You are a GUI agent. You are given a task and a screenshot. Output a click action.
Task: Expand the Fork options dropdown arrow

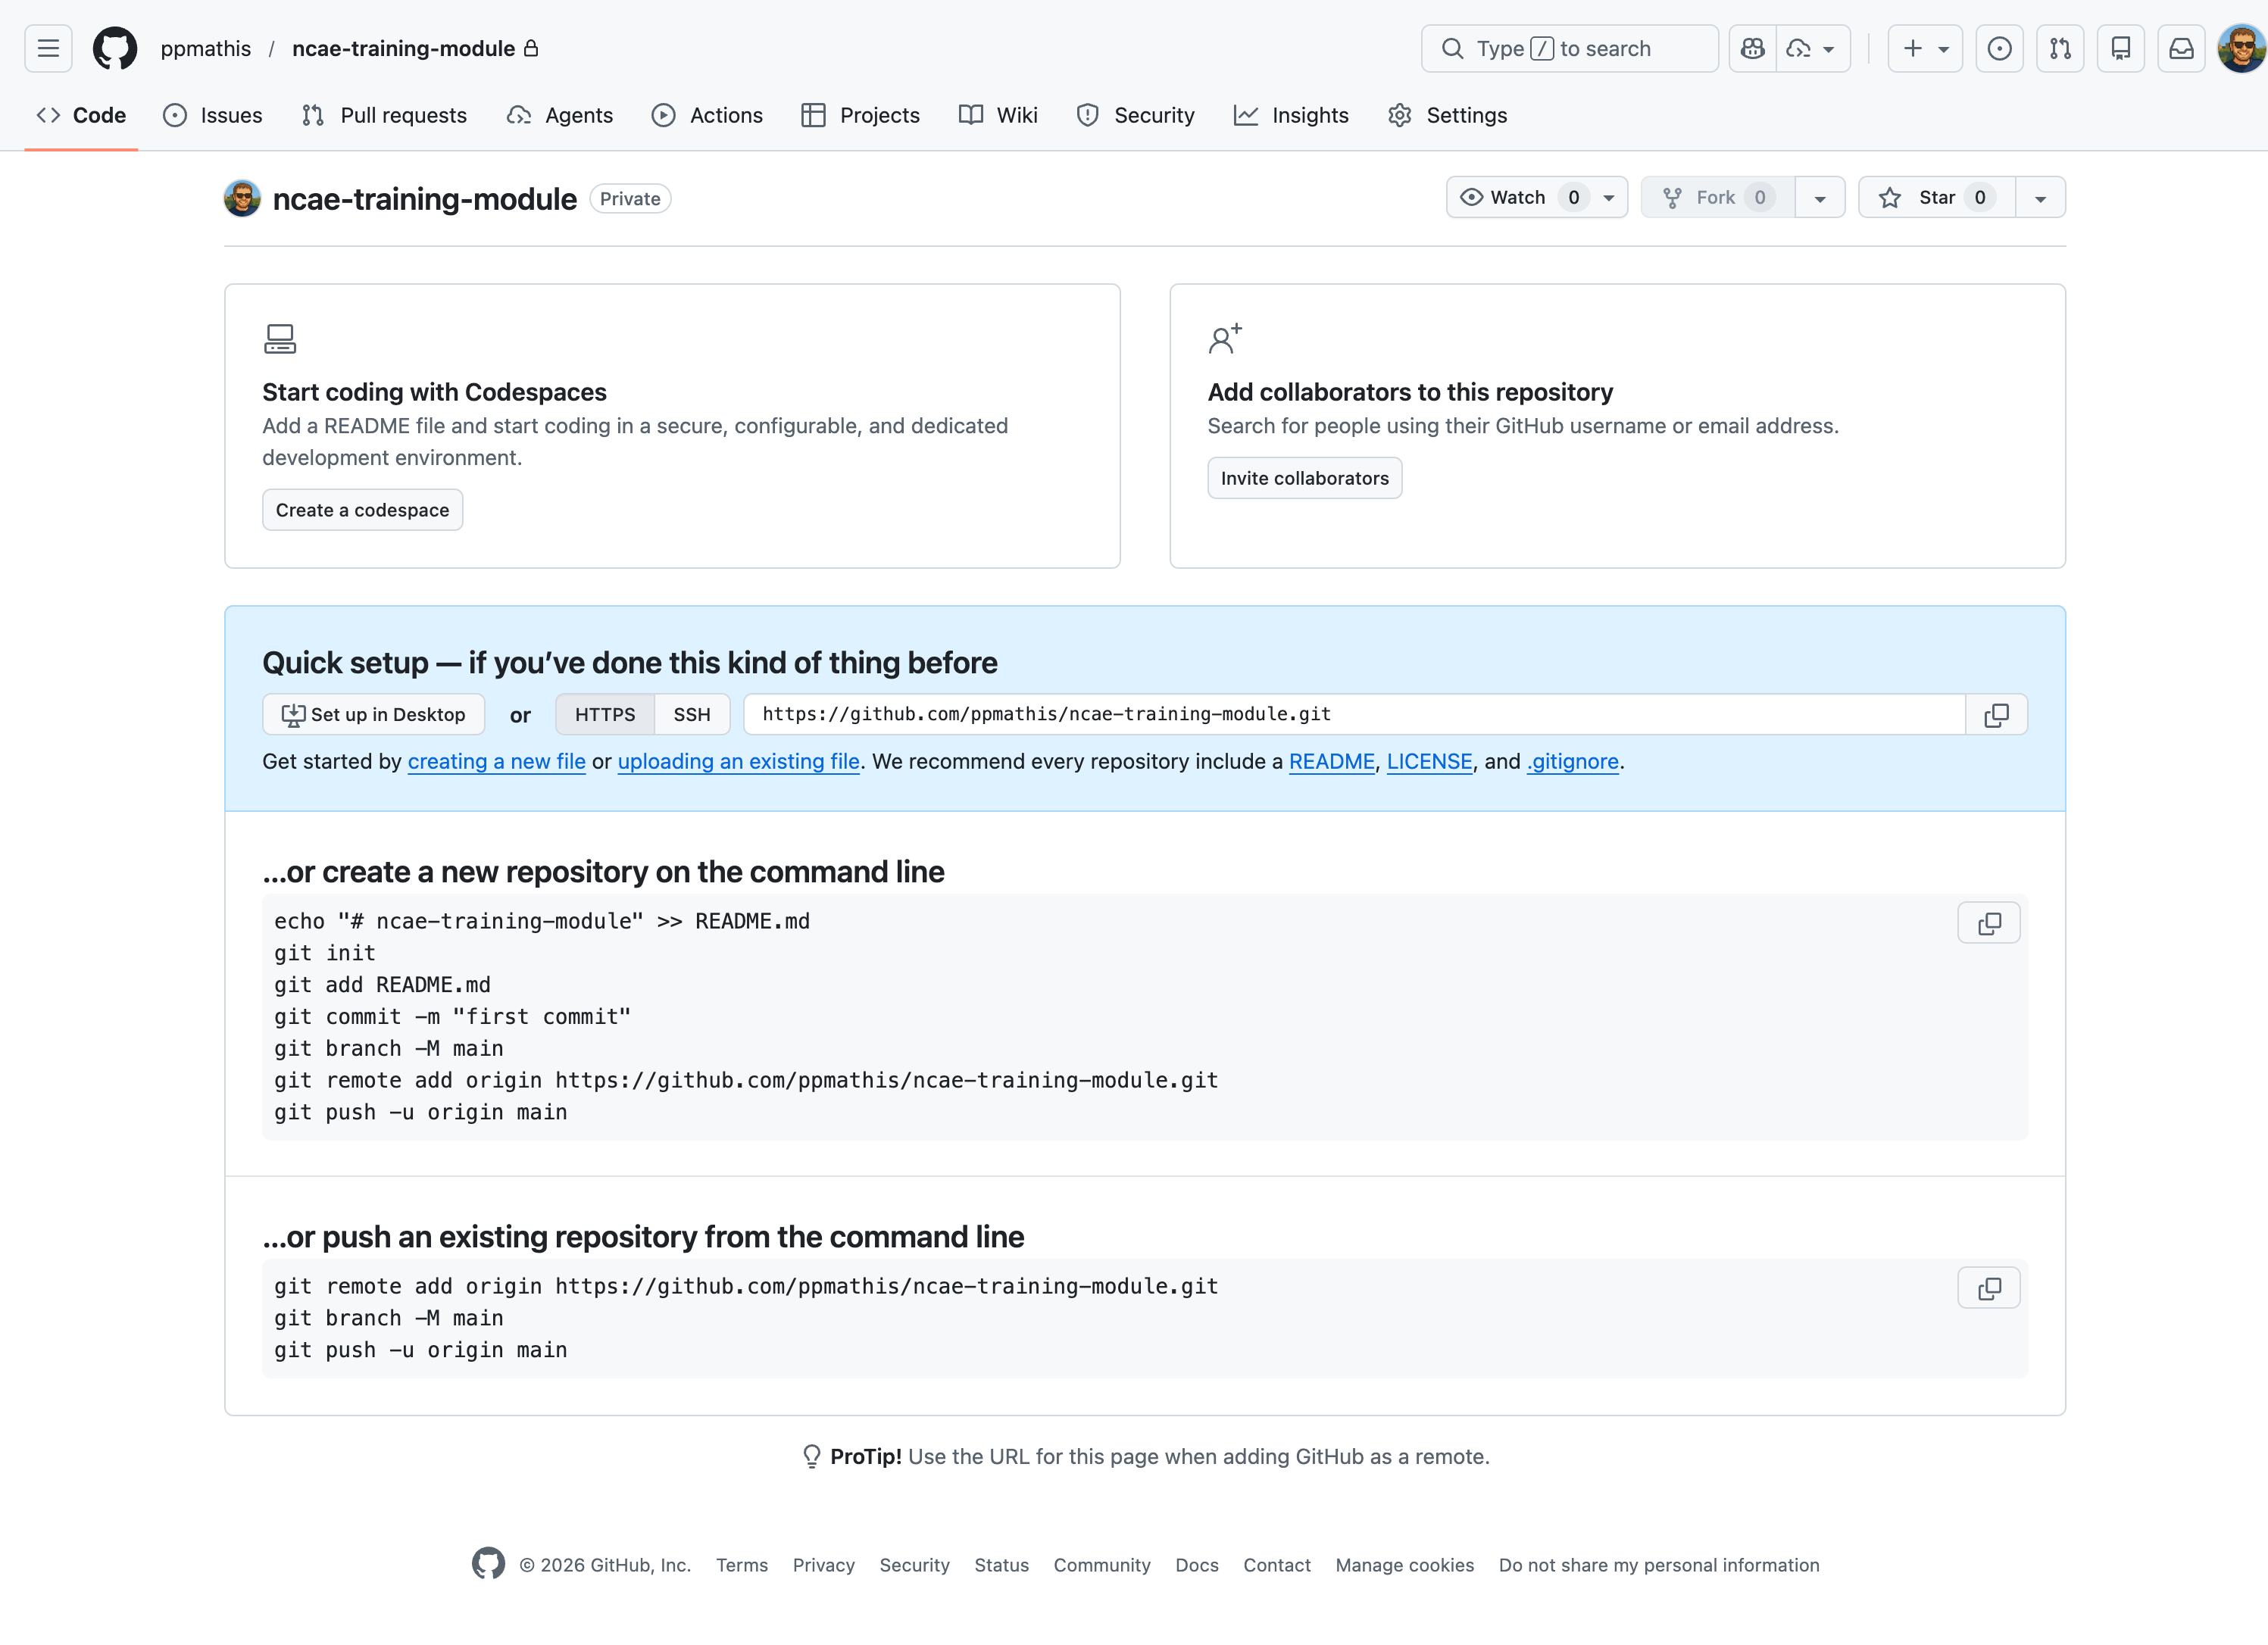pos(1820,198)
